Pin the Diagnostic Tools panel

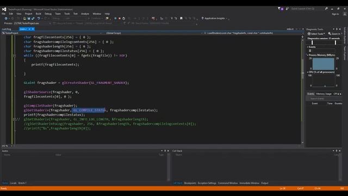tap(337, 29)
